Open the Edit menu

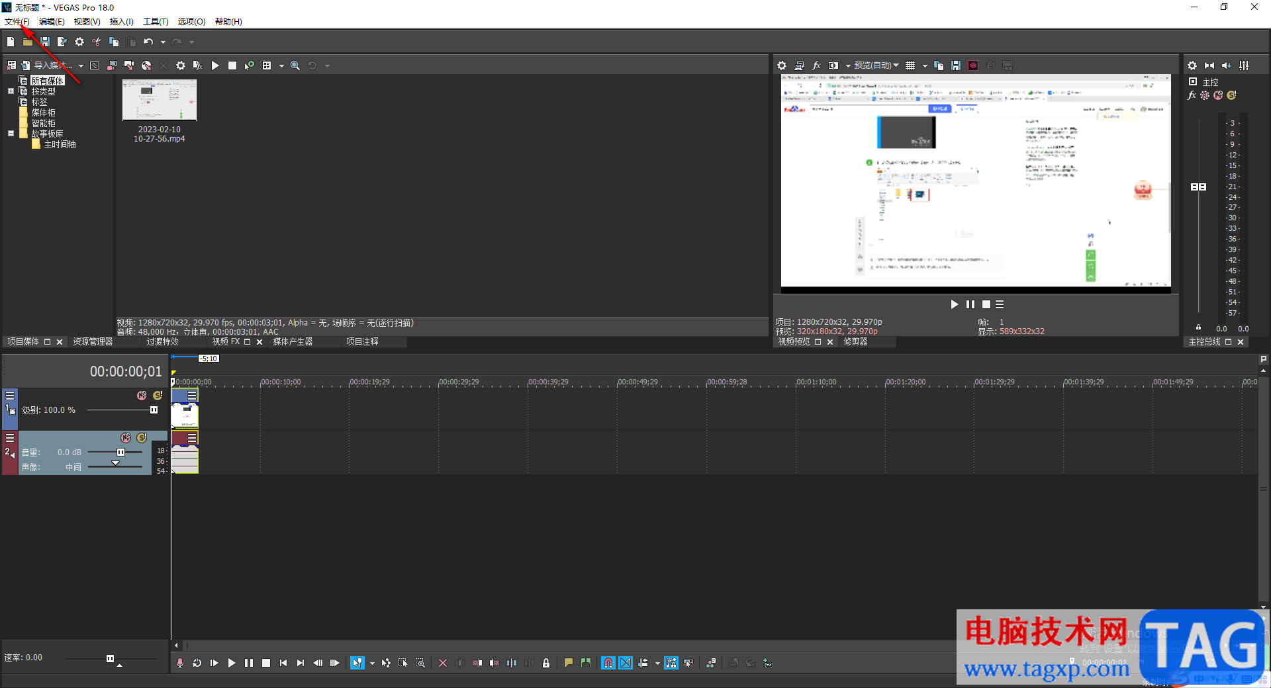point(52,22)
